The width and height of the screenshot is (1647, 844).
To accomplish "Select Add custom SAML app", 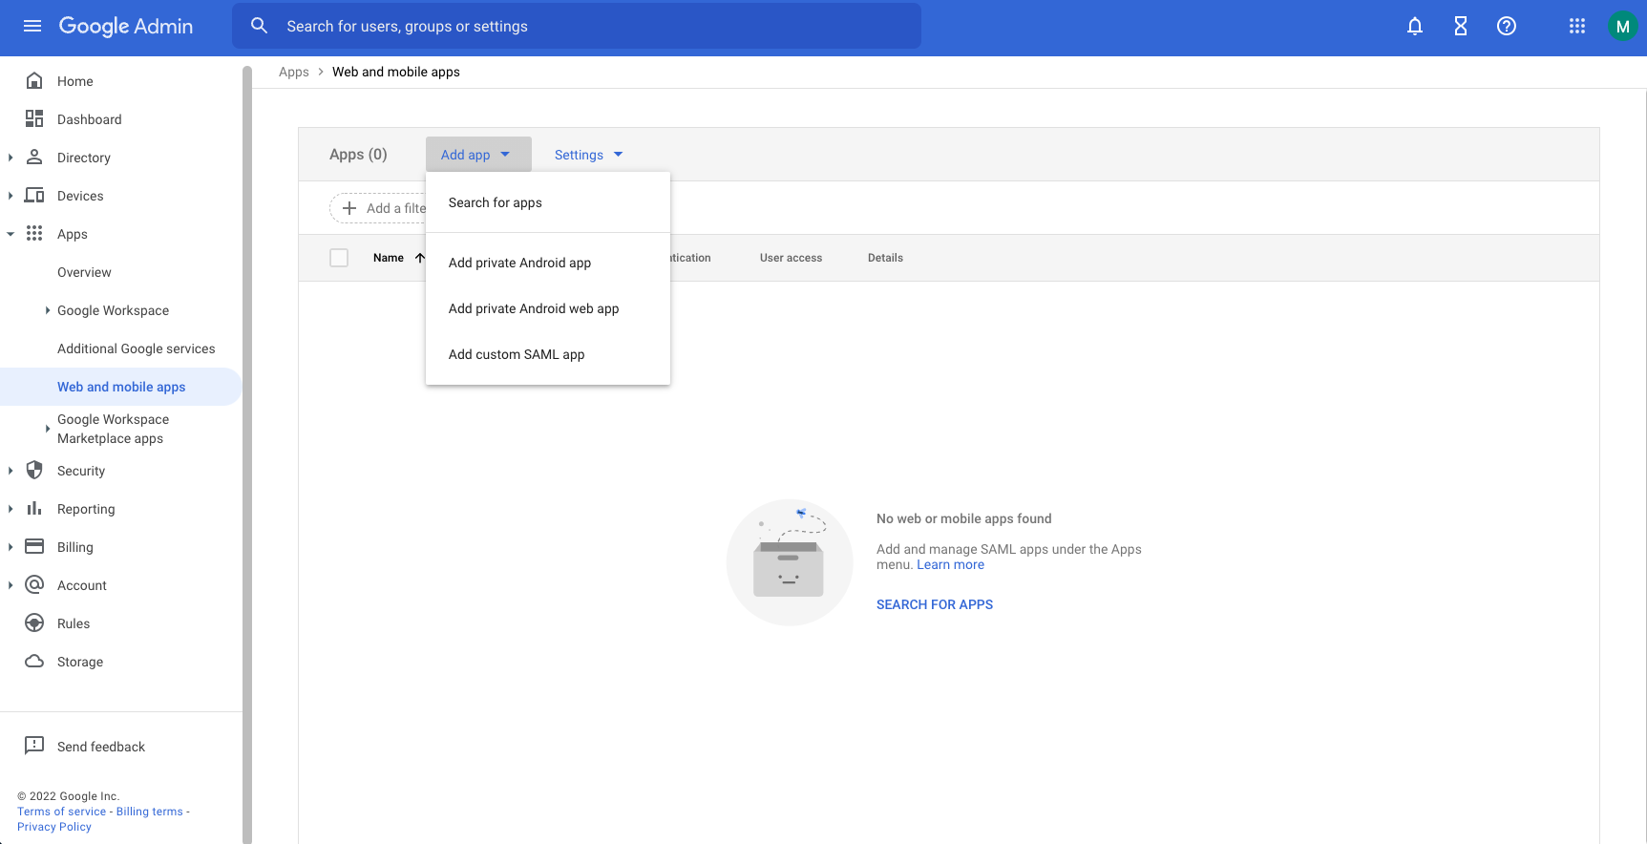I will click(517, 354).
